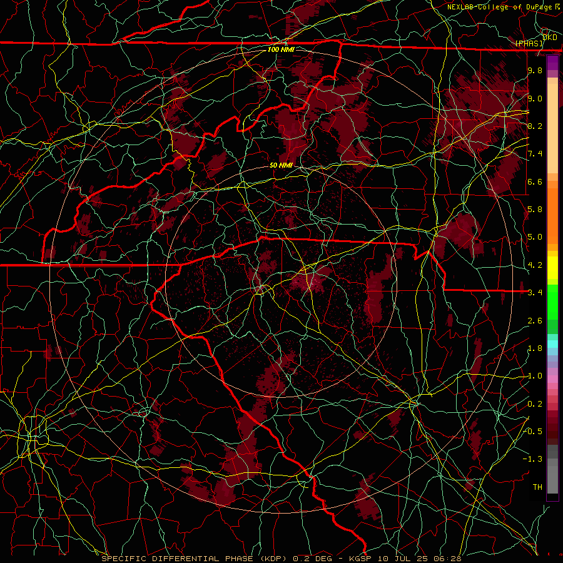Select the -0.5 scale value
The width and height of the screenshot is (563, 563).
point(532,431)
